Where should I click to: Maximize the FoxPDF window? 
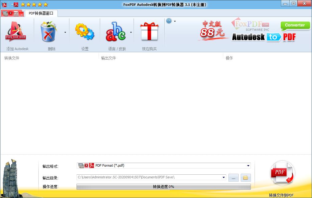[x=294, y=3]
